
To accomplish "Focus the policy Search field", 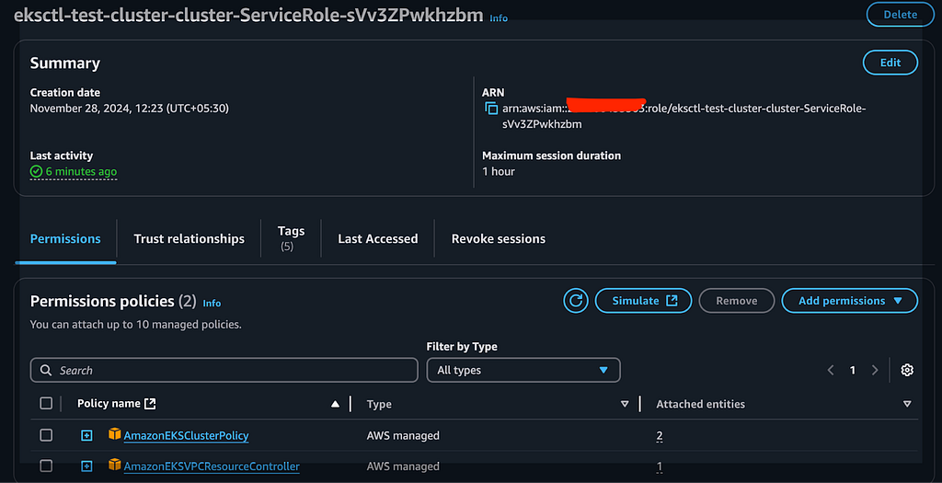I will coord(224,370).
